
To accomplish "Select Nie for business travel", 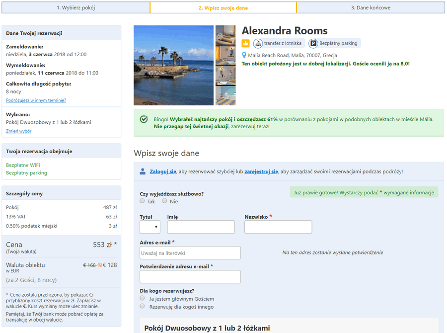I will click(x=164, y=201).
